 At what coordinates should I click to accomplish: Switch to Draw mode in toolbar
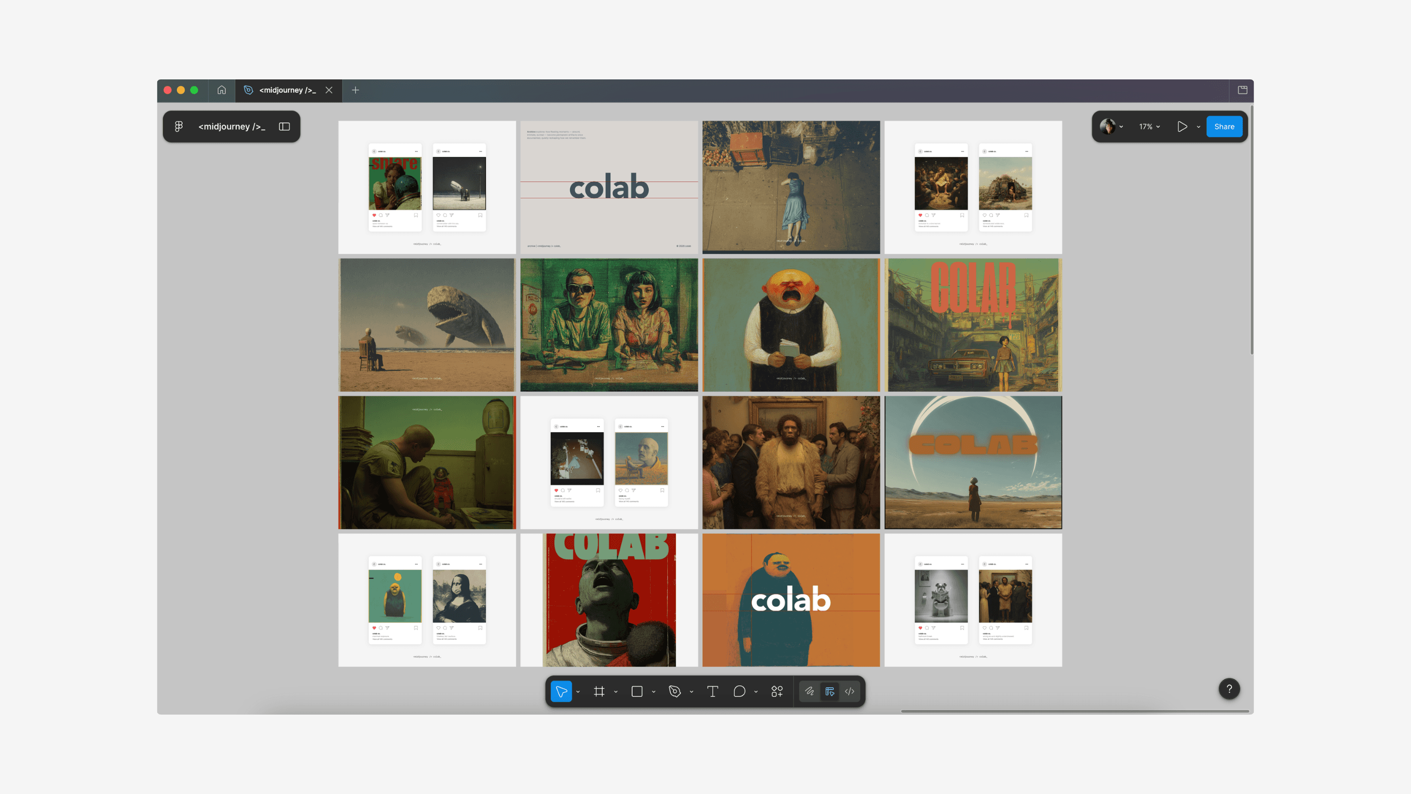point(809,692)
